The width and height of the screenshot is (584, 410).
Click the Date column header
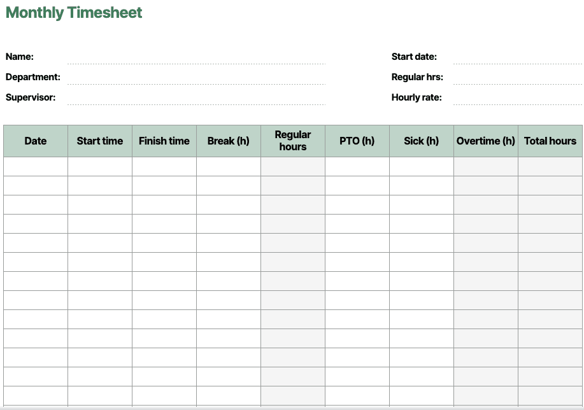[36, 141]
